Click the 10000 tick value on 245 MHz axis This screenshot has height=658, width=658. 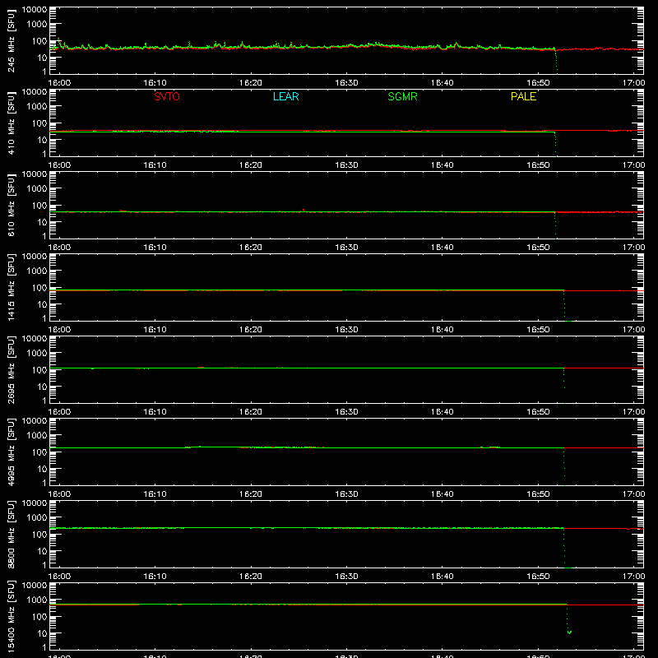pos(35,10)
